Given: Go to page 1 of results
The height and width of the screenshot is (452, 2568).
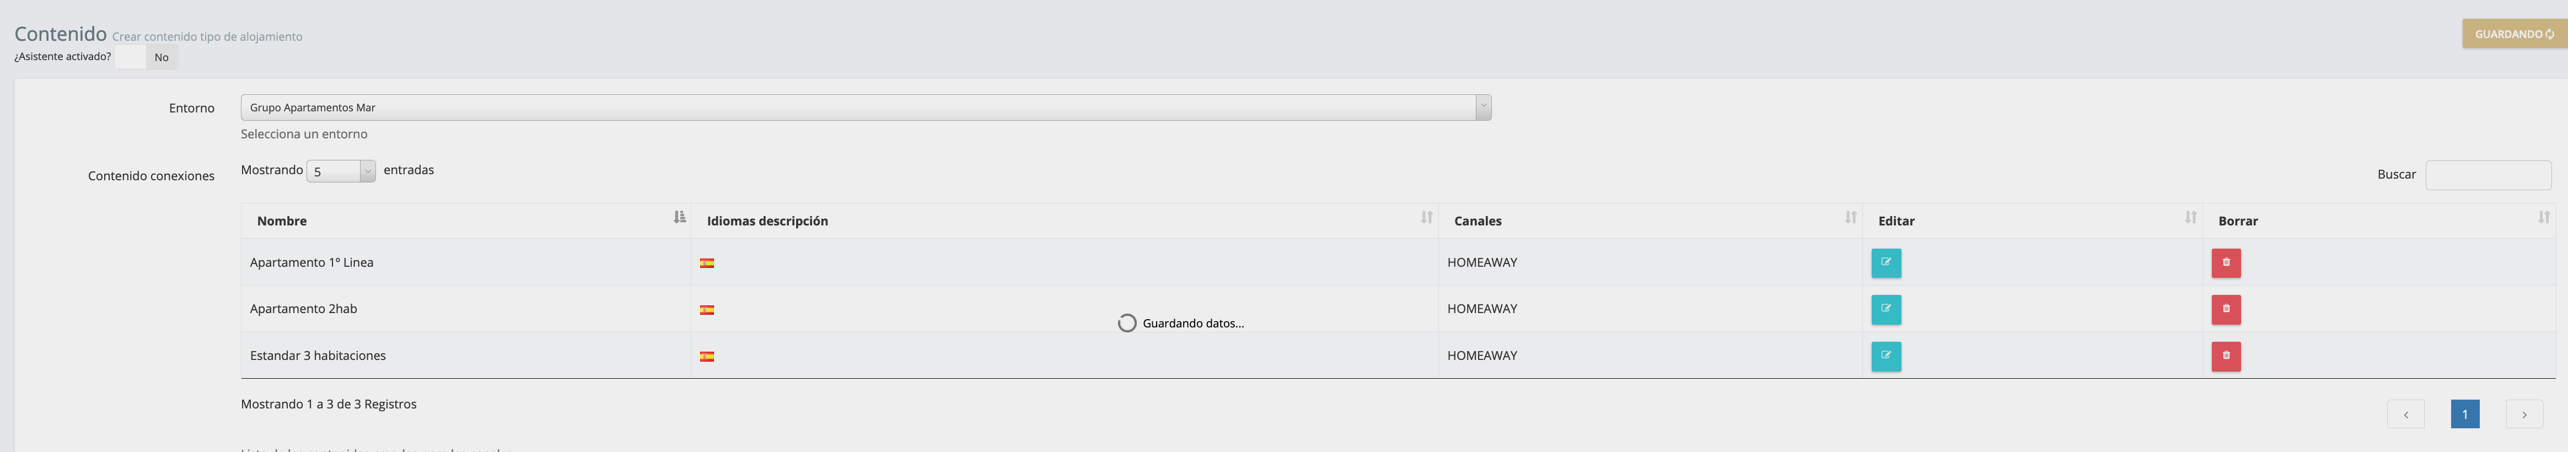Looking at the screenshot, I should point(2464,414).
